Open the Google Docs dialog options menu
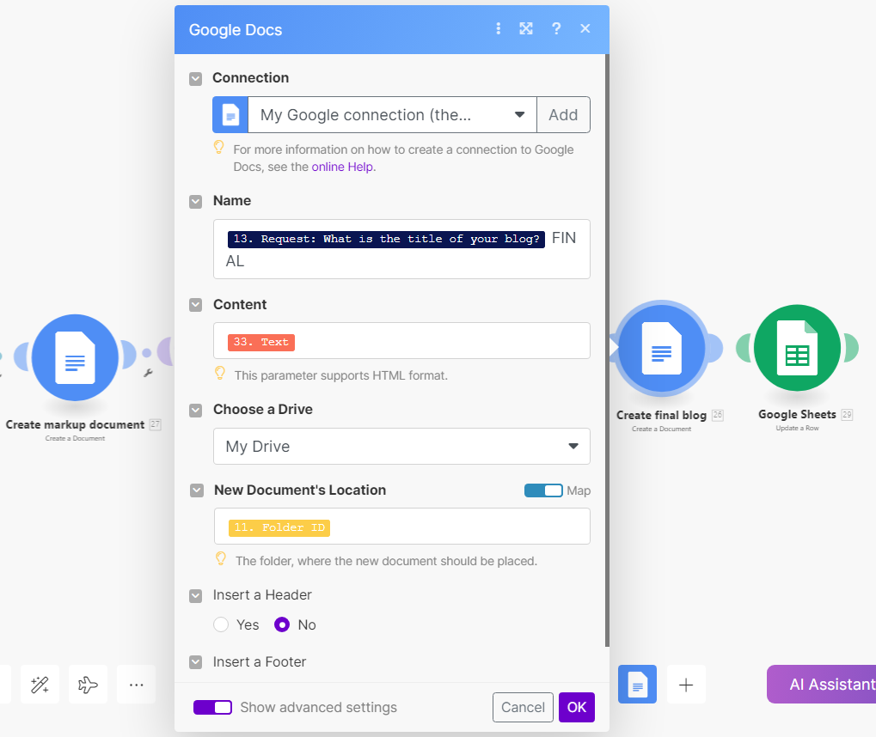876x737 pixels. (499, 28)
